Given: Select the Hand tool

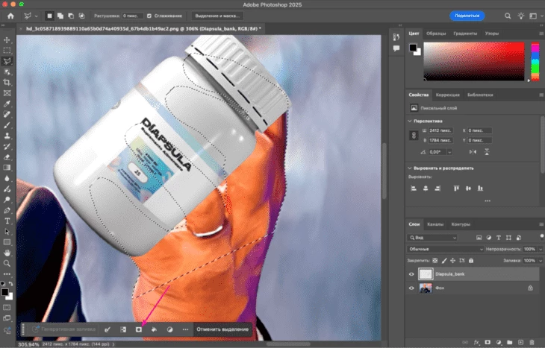Looking at the screenshot, I should [x=7, y=253].
